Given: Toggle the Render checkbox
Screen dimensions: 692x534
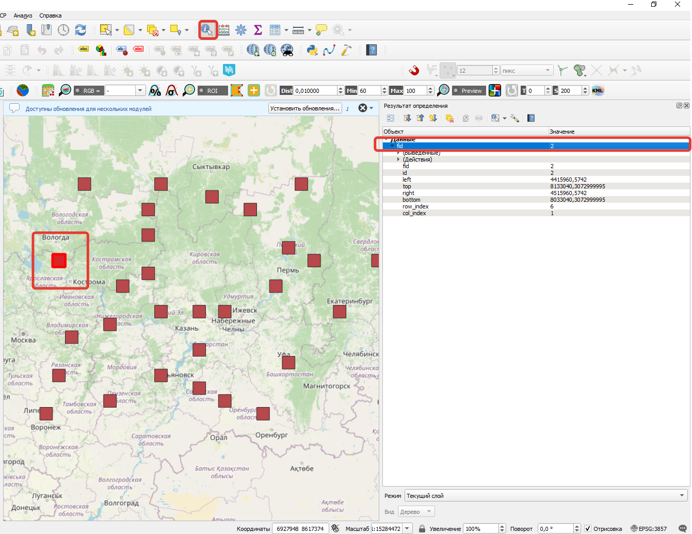Looking at the screenshot, I should (588, 529).
